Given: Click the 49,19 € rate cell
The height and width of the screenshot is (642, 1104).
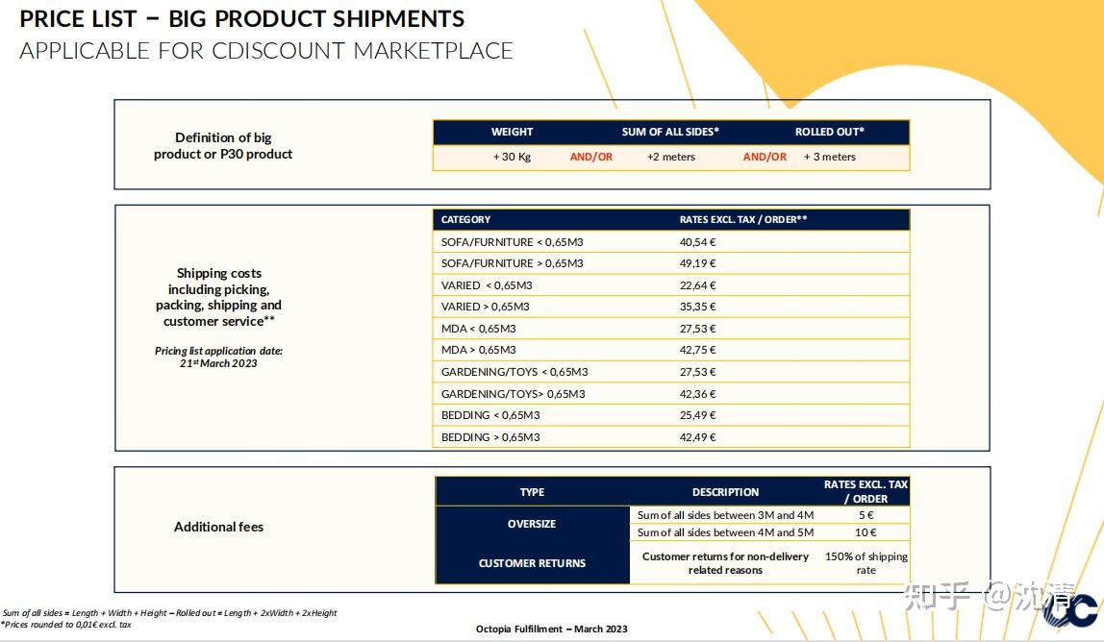Looking at the screenshot, I should click(697, 263).
